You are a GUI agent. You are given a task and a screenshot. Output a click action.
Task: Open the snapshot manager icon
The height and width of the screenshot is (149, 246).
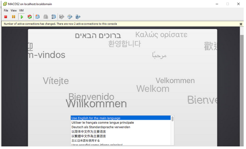point(54,17)
